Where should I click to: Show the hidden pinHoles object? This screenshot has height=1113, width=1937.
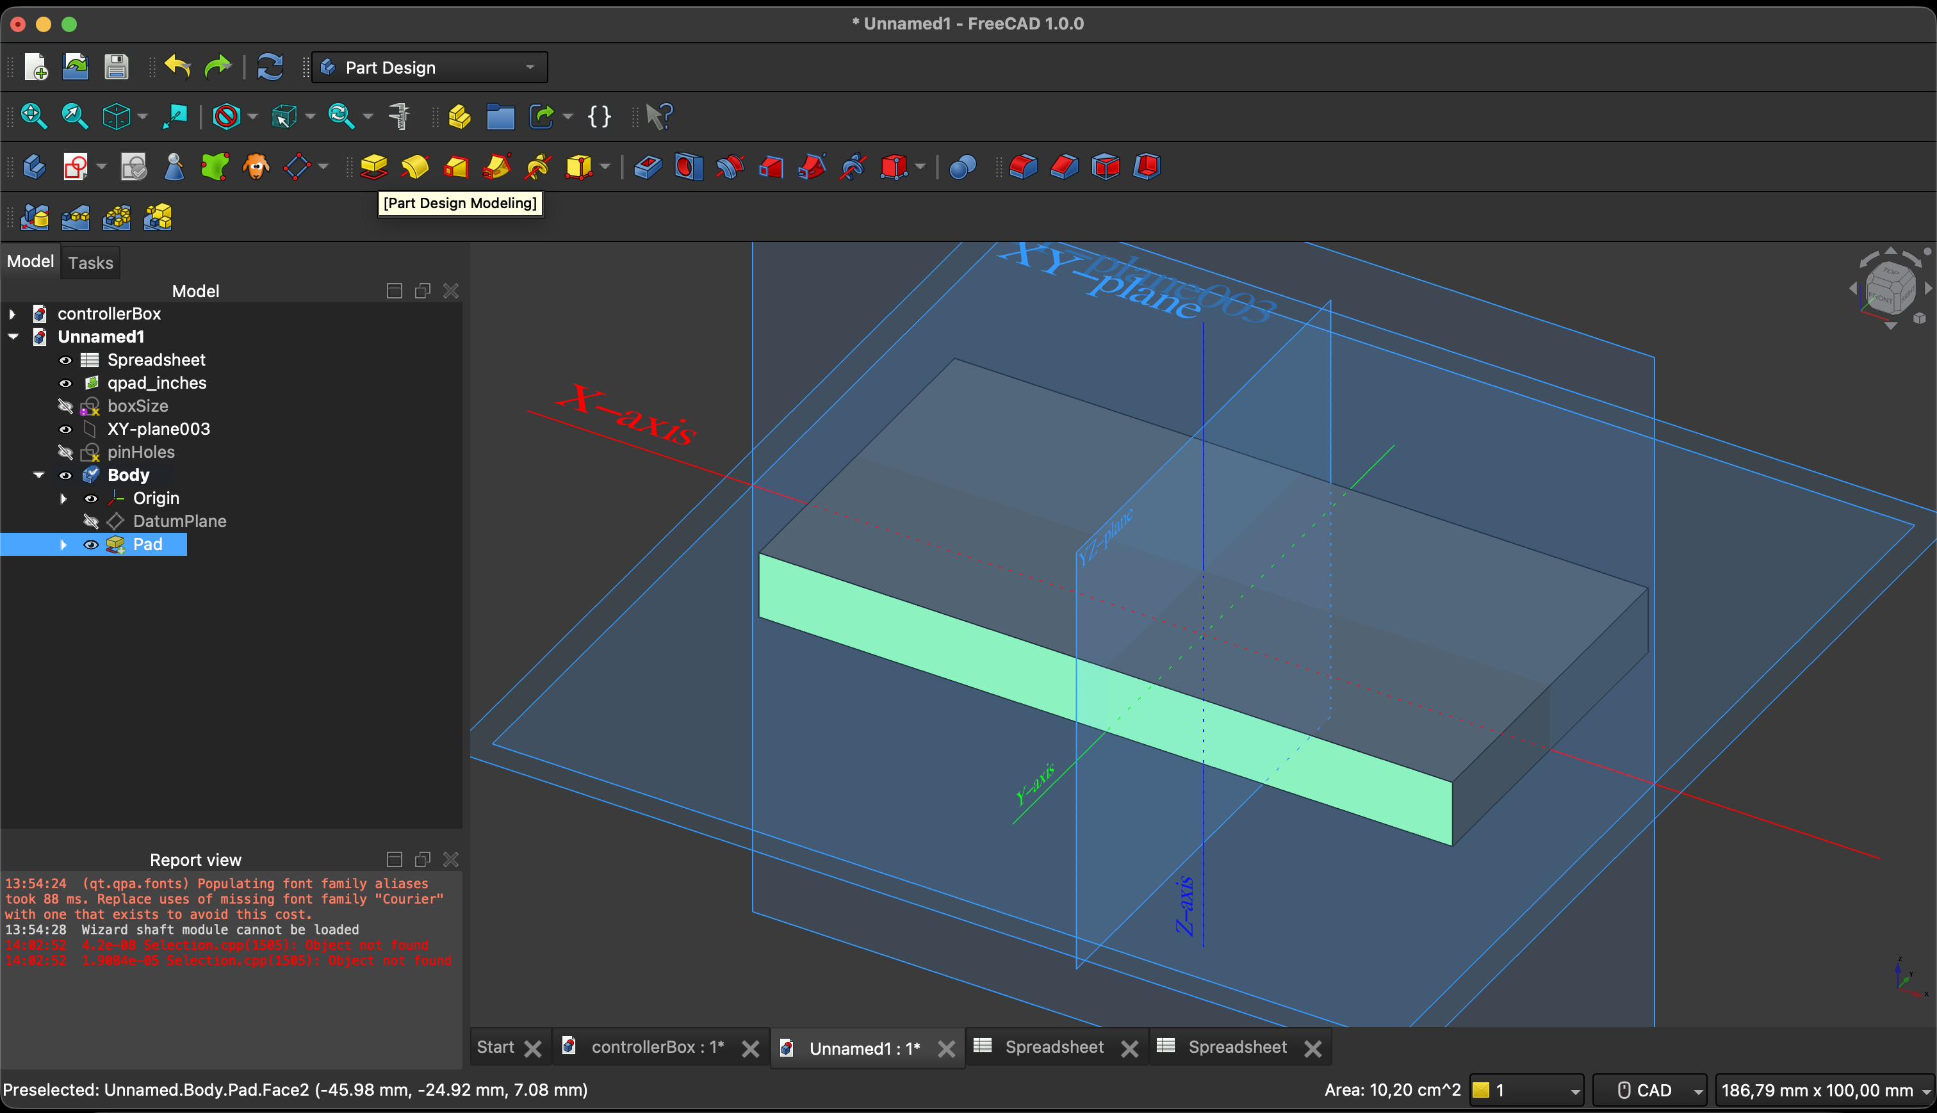click(66, 451)
